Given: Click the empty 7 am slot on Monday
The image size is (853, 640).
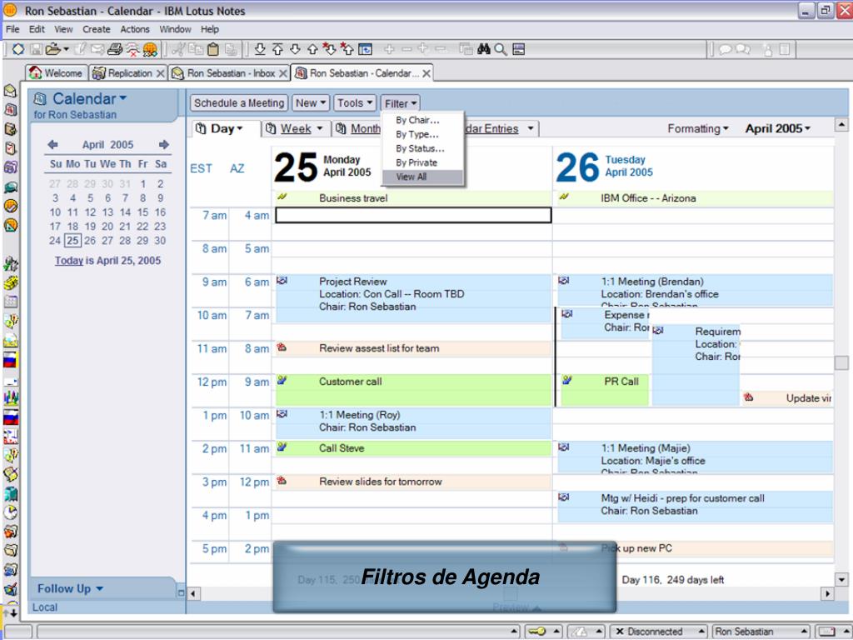Looking at the screenshot, I should tap(413, 216).
